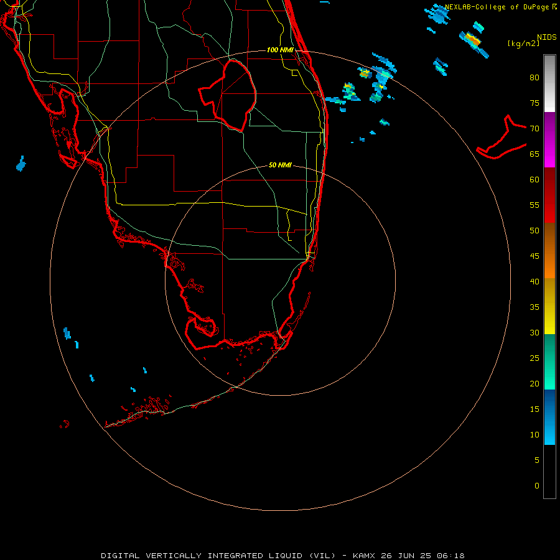Select the 80 value on the scale
Image resolution: width=560 pixels, height=560 pixels.
coord(534,78)
